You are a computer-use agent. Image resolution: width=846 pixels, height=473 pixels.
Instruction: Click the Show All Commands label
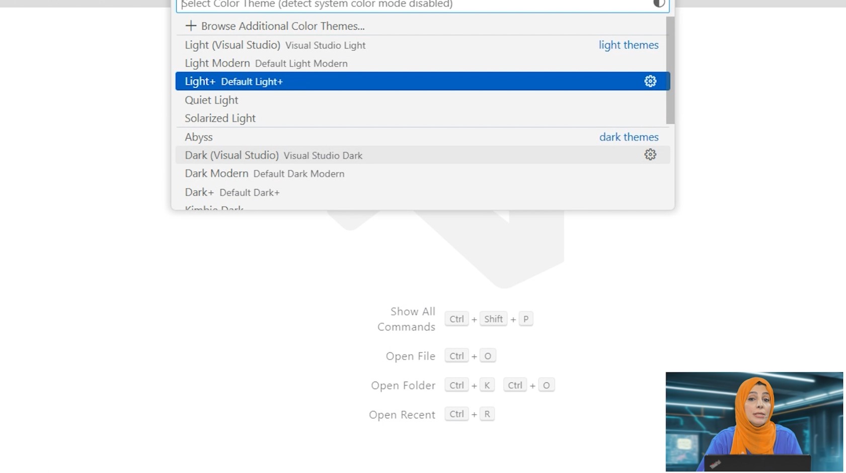(x=407, y=319)
